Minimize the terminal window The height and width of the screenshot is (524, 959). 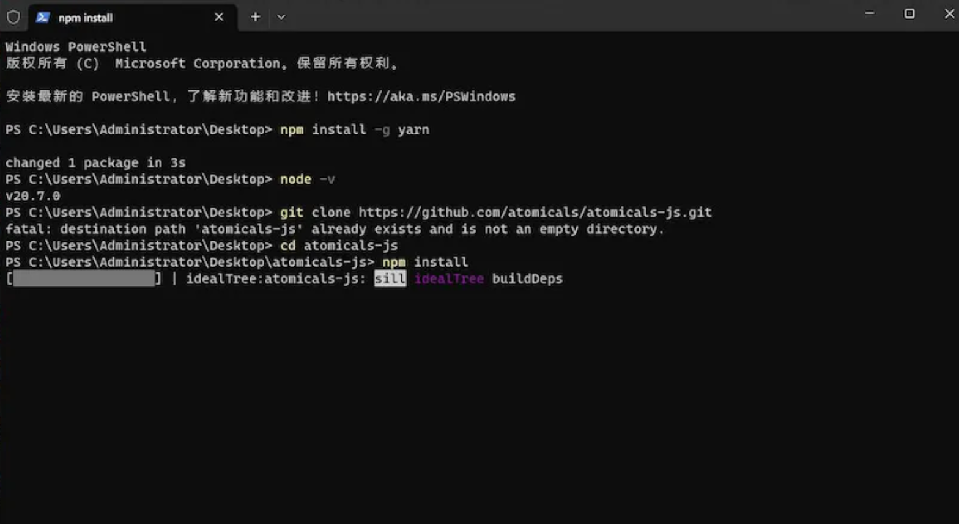(869, 13)
